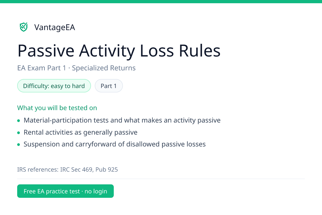Select the Difficulty: easy to hard badge
Viewport: 322px width, 215px height.
(x=54, y=86)
